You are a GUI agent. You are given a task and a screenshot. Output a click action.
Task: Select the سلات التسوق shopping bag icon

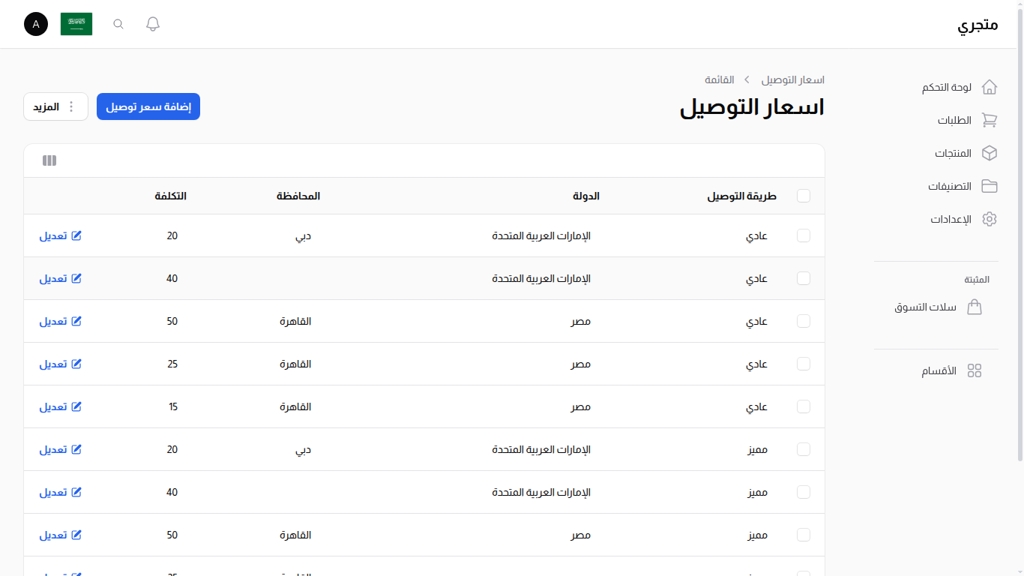pyautogui.click(x=975, y=307)
